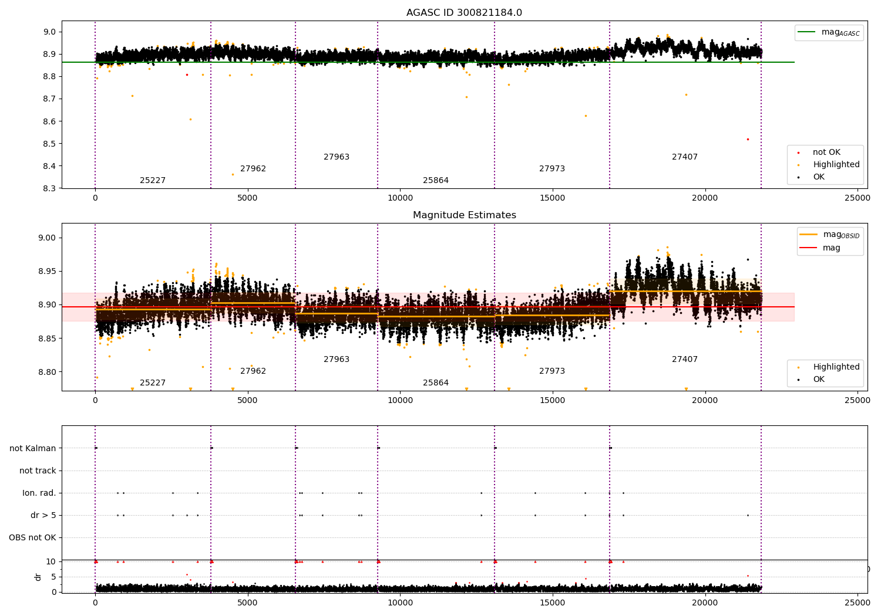Click the 'not OK' legend entry in top plot
Viewport: 881px width, 616px height.
click(826, 153)
